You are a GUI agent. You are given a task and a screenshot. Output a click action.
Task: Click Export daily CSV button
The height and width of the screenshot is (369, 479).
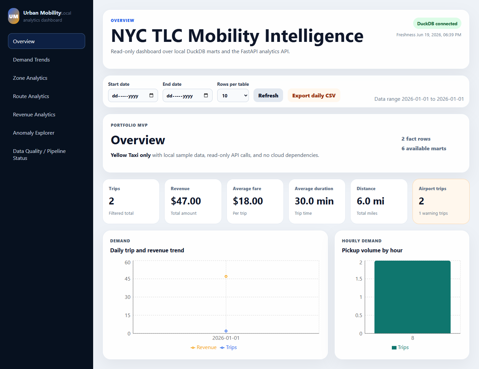click(314, 95)
